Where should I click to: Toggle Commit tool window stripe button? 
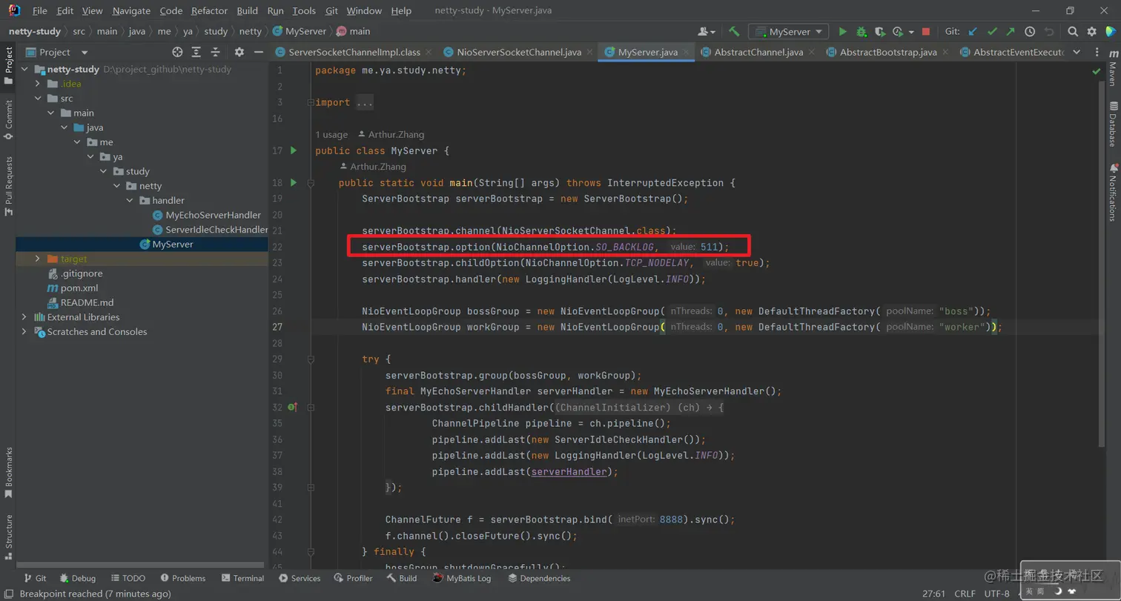click(x=8, y=120)
